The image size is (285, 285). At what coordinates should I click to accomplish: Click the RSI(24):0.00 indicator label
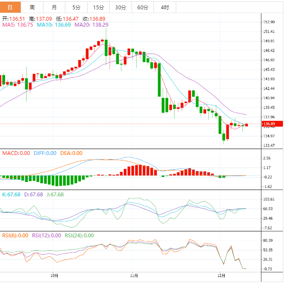(x=79, y=236)
